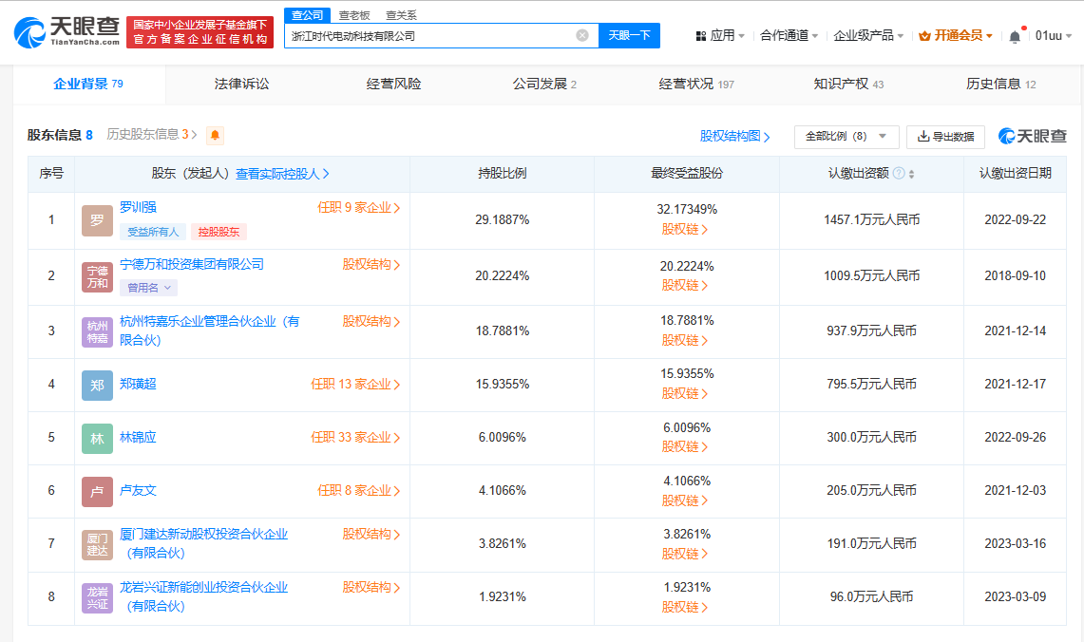Open shareholder 郑瑛超 profile
1084x642 pixels.
[x=138, y=385]
